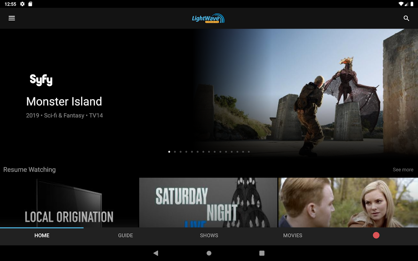This screenshot has width=418, height=261.
Task: Select second carousel page dot
Action: pyautogui.click(x=175, y=152)
